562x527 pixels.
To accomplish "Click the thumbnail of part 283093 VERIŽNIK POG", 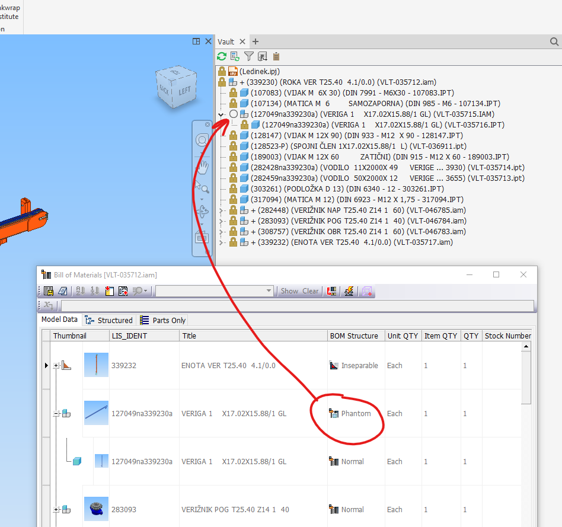I will pyautogui.click(x=96, y=509).
